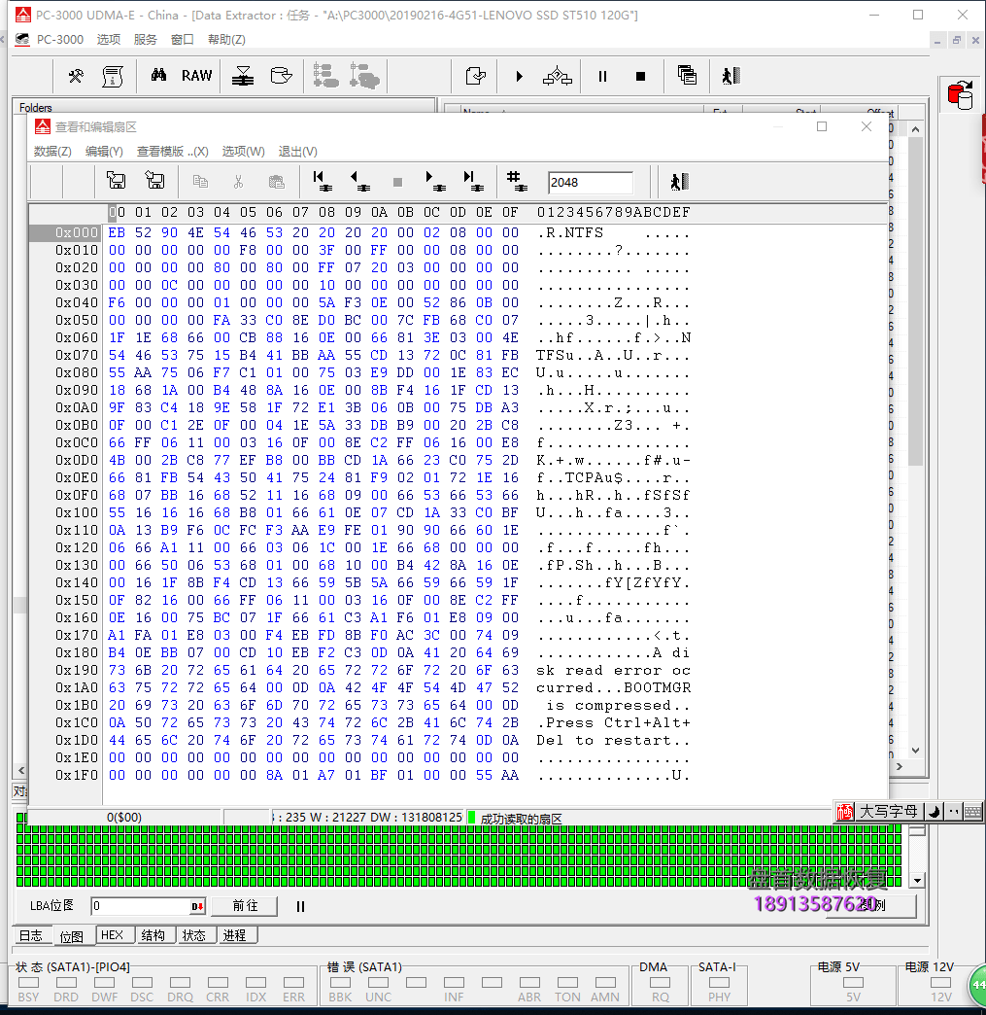Open the 查看模版 ..(X) menu
The image size is (986, 1015).
point(173,152)
